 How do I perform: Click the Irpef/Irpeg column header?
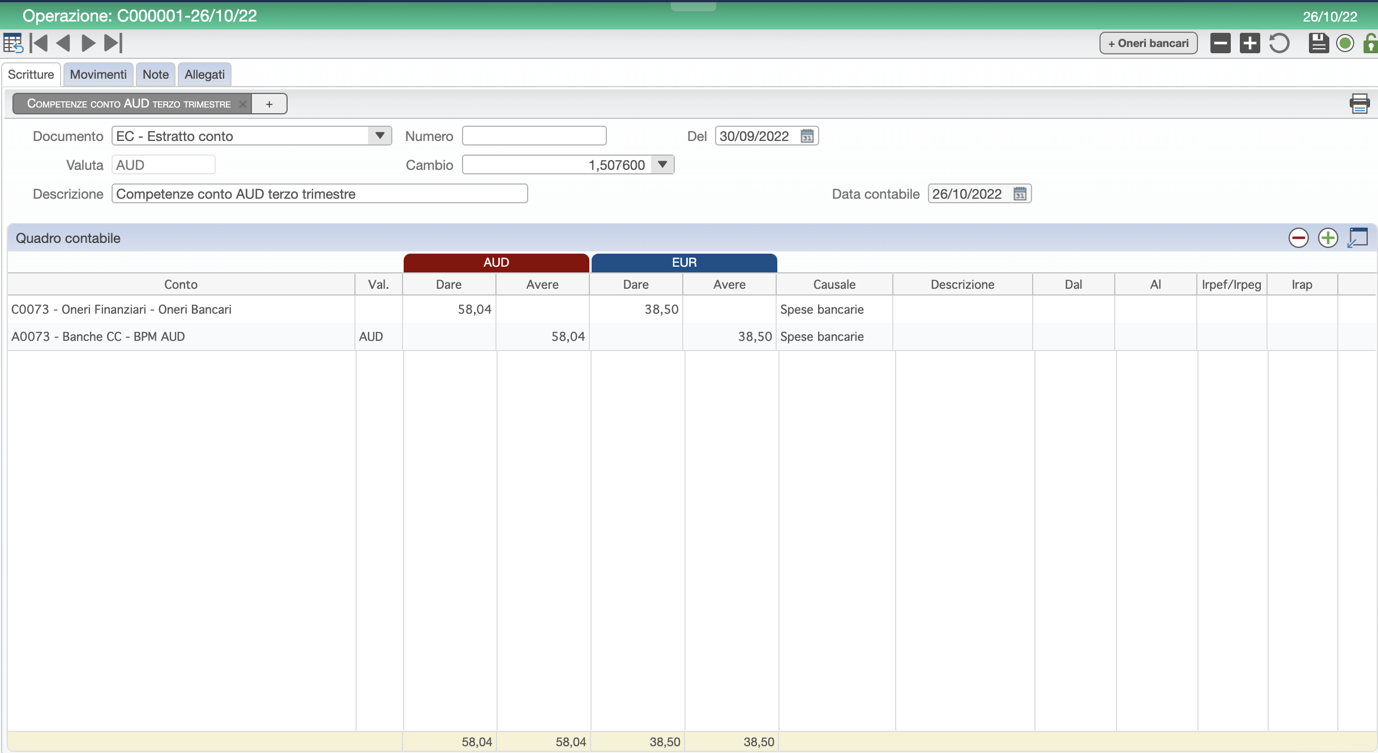tap(1231, 284)
